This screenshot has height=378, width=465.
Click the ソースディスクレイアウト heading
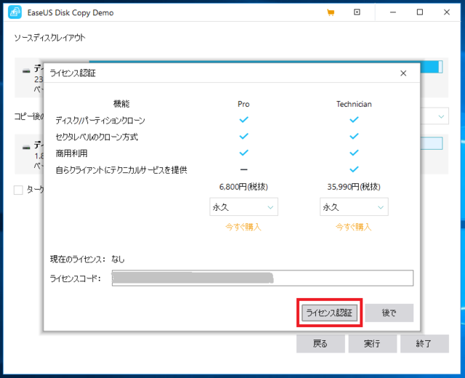tap(49, 38)
